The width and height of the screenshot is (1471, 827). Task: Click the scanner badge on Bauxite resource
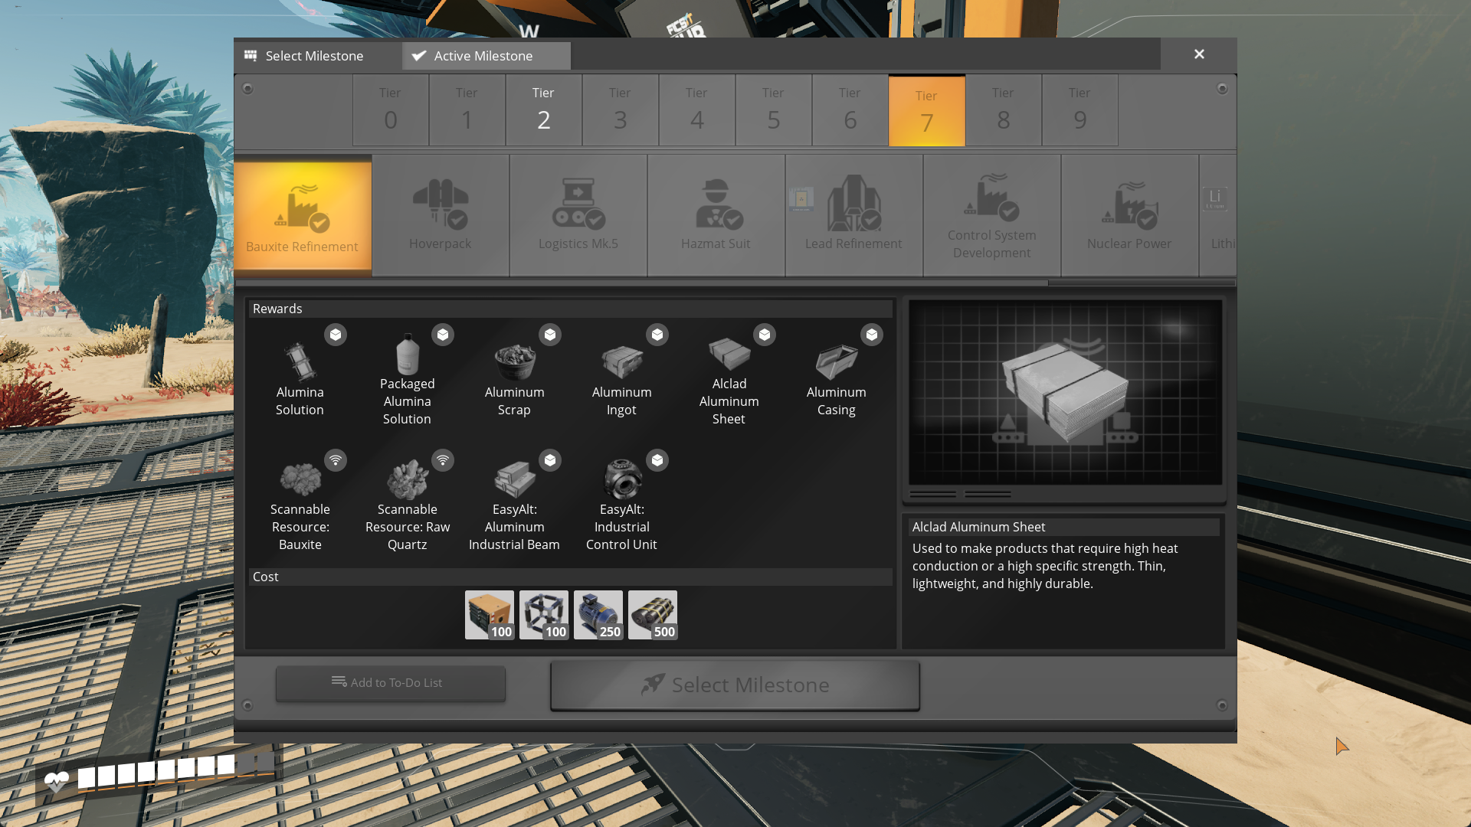point(336,460)
